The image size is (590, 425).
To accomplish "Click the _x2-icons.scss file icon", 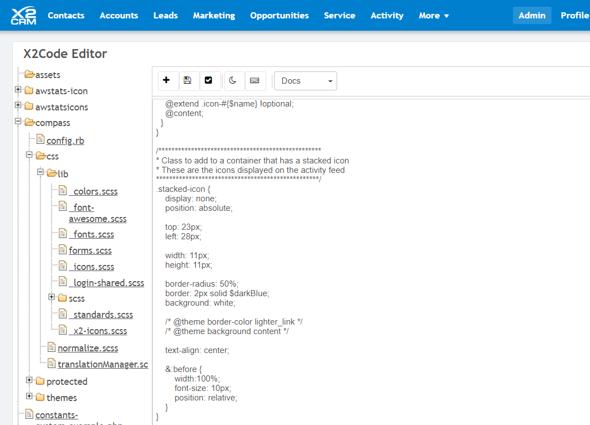I will pos(63,330).
